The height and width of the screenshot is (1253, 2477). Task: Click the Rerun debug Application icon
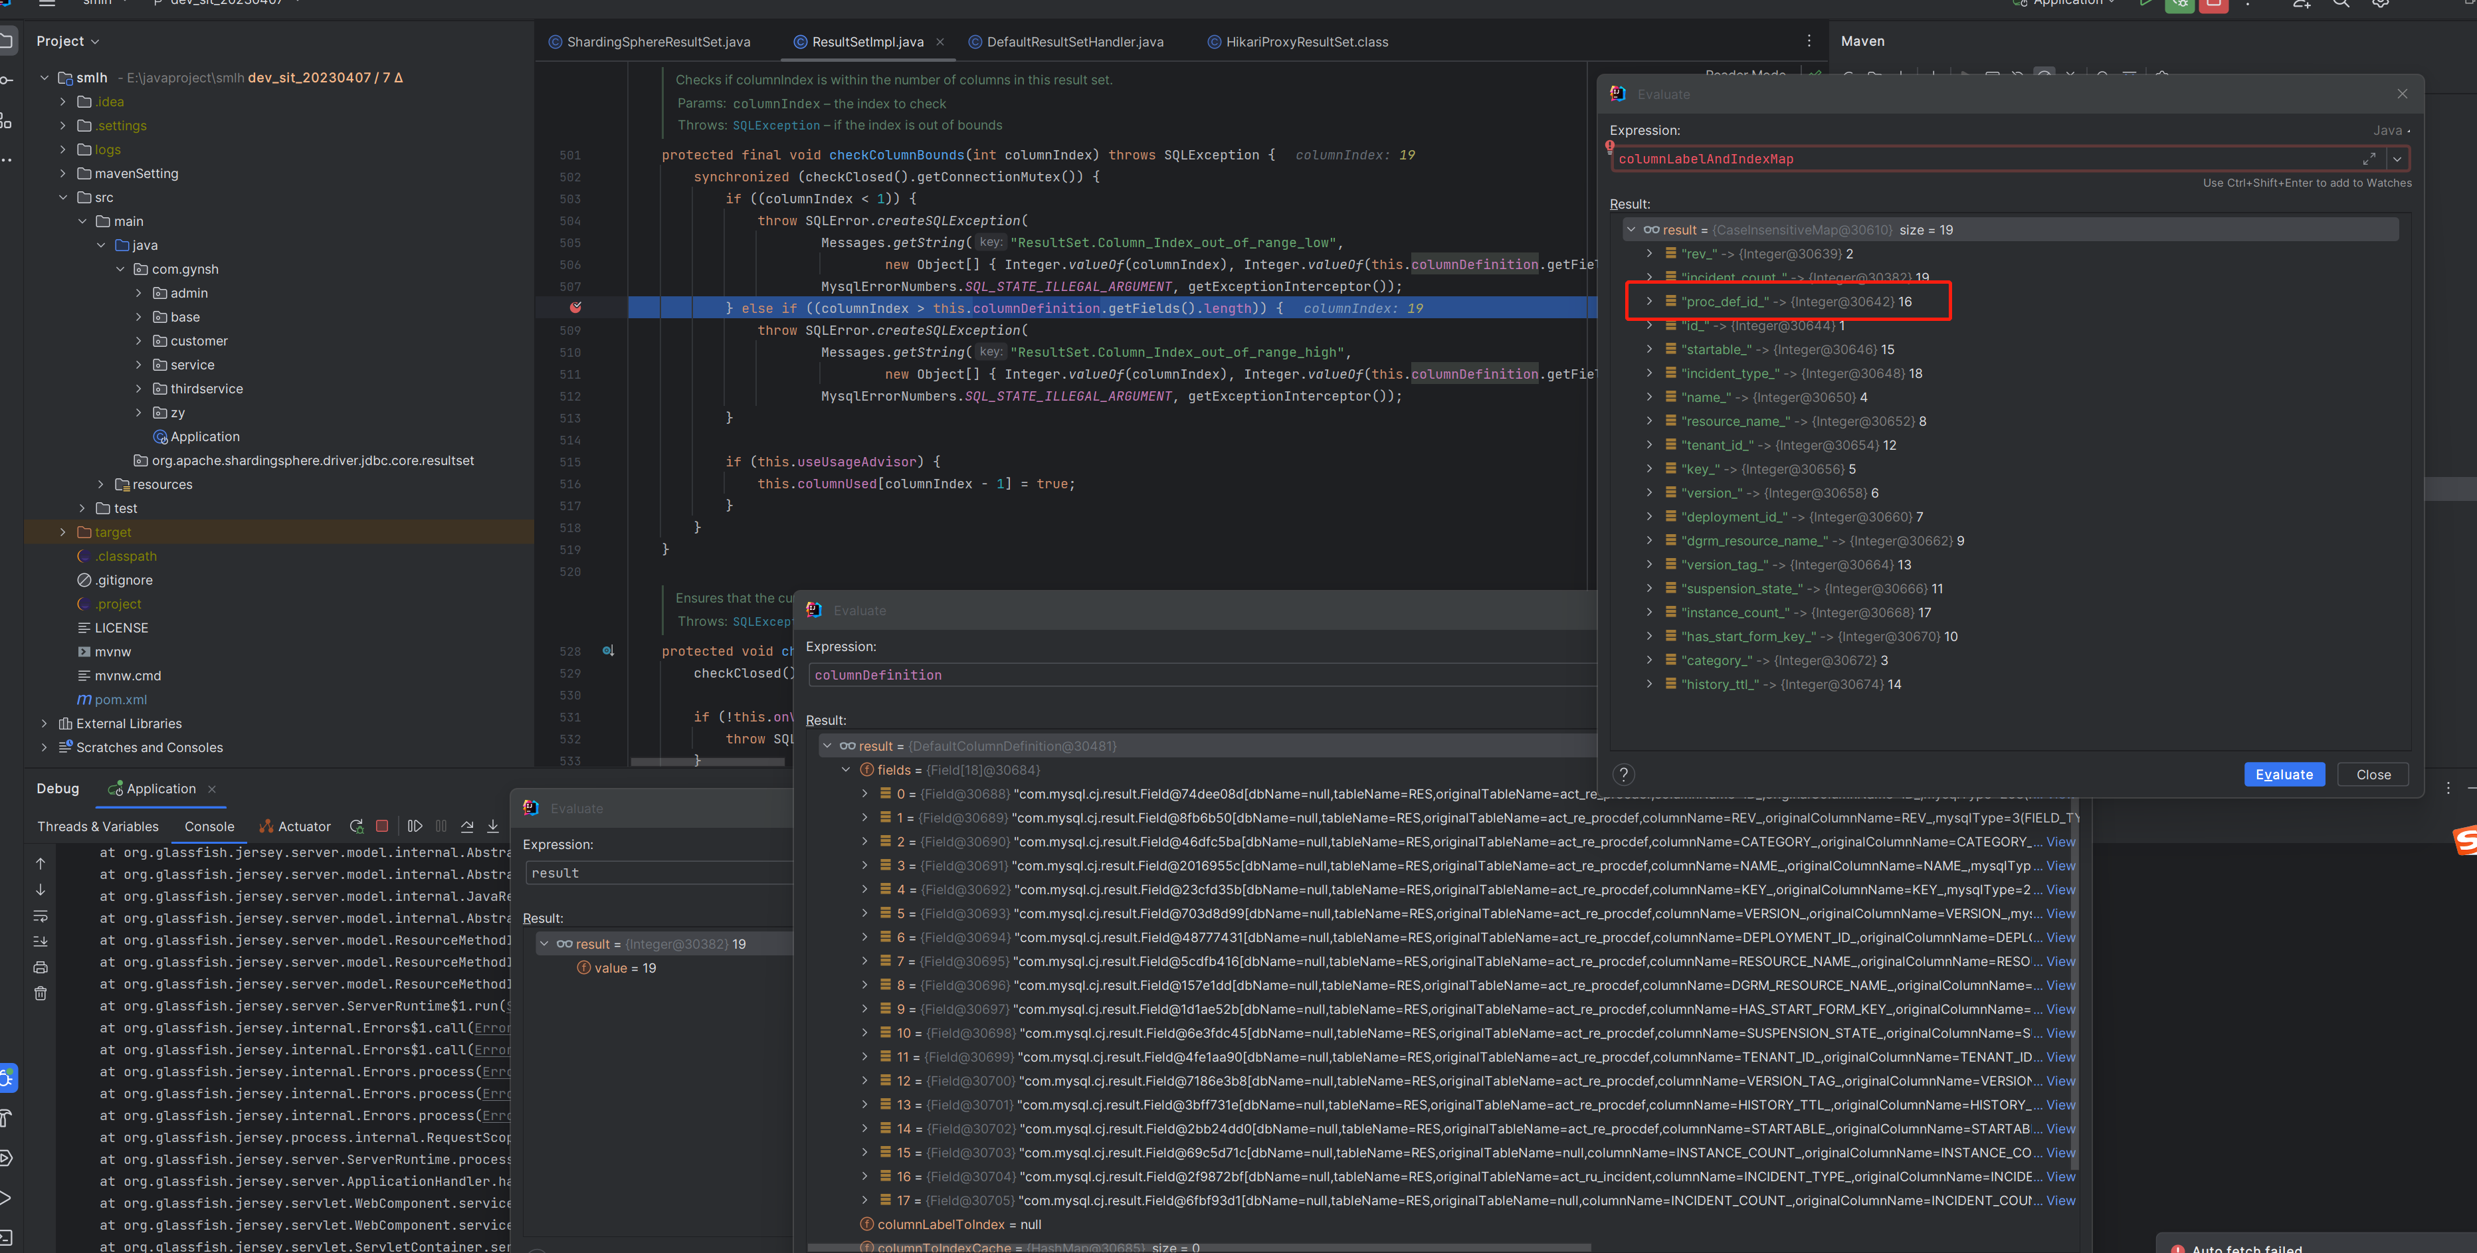click(x=357, y=826)
